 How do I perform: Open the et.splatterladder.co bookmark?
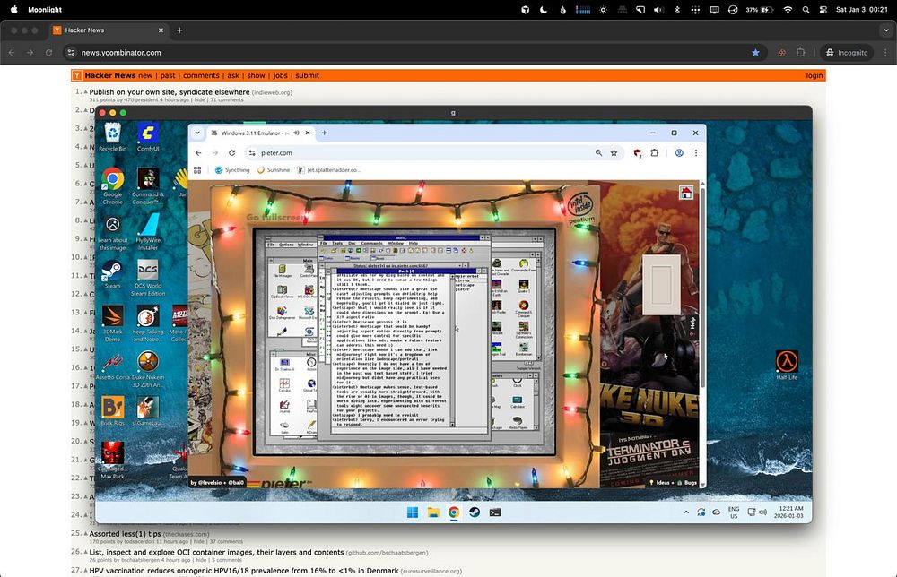coord(329,170)
